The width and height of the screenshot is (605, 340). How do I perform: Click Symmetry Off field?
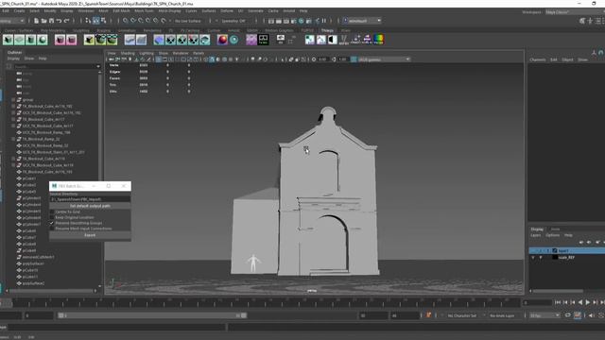(233, 21)
